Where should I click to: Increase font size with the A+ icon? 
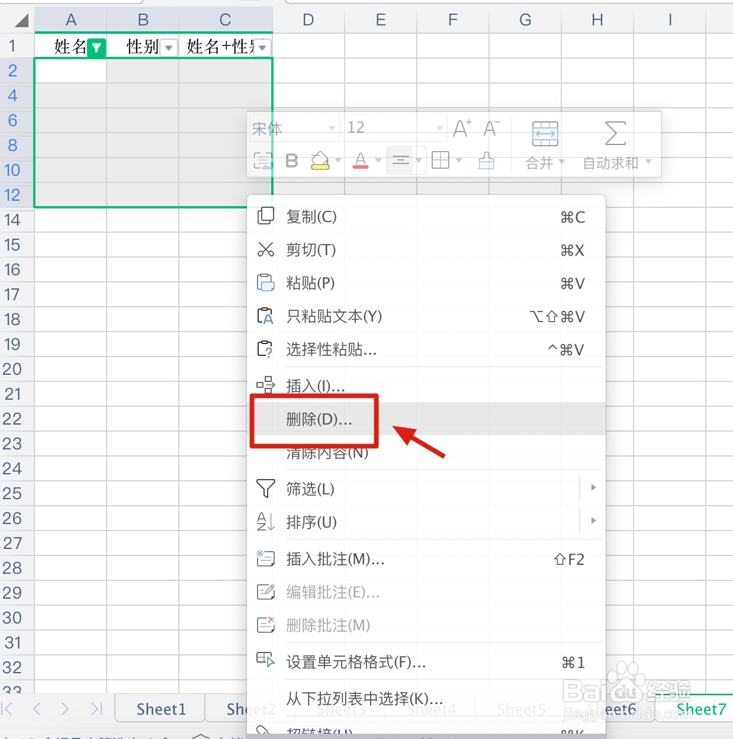(x=461, y=127)
